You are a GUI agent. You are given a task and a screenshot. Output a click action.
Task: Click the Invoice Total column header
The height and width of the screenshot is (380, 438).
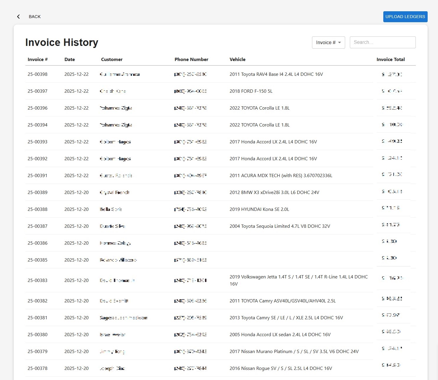(390, 59)
